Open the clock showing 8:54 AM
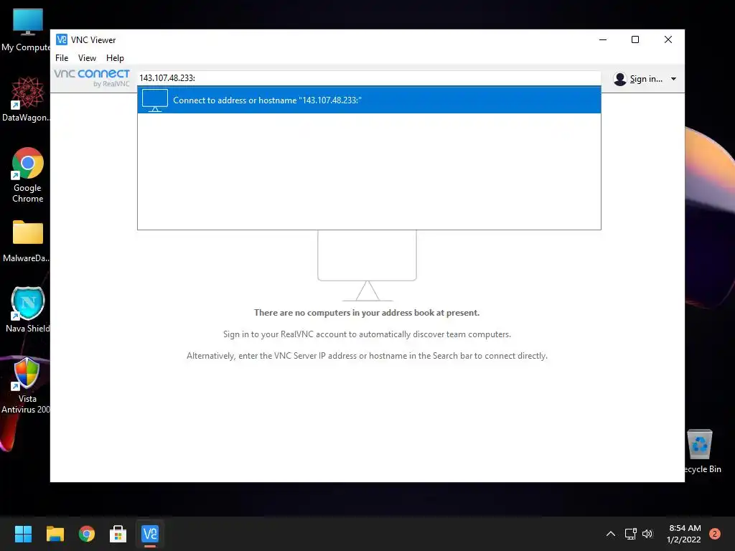This screenshot has height=551, width=735. tap(683, 534)
